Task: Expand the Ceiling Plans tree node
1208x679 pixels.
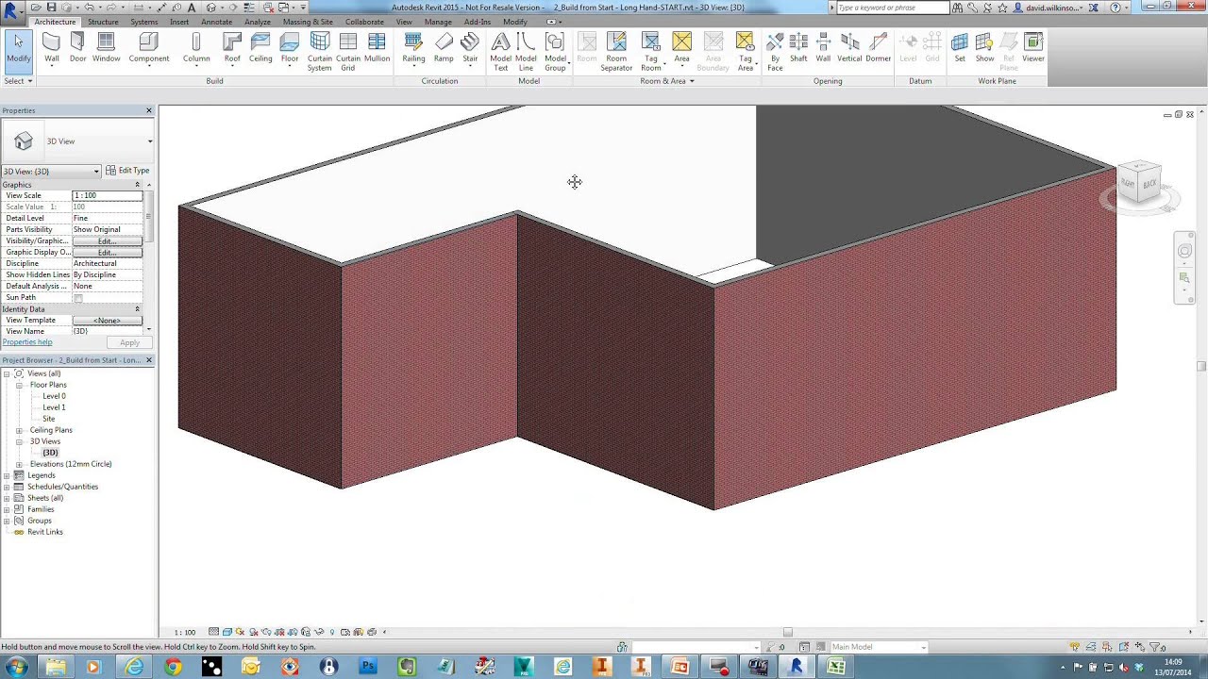Action: 19,430
